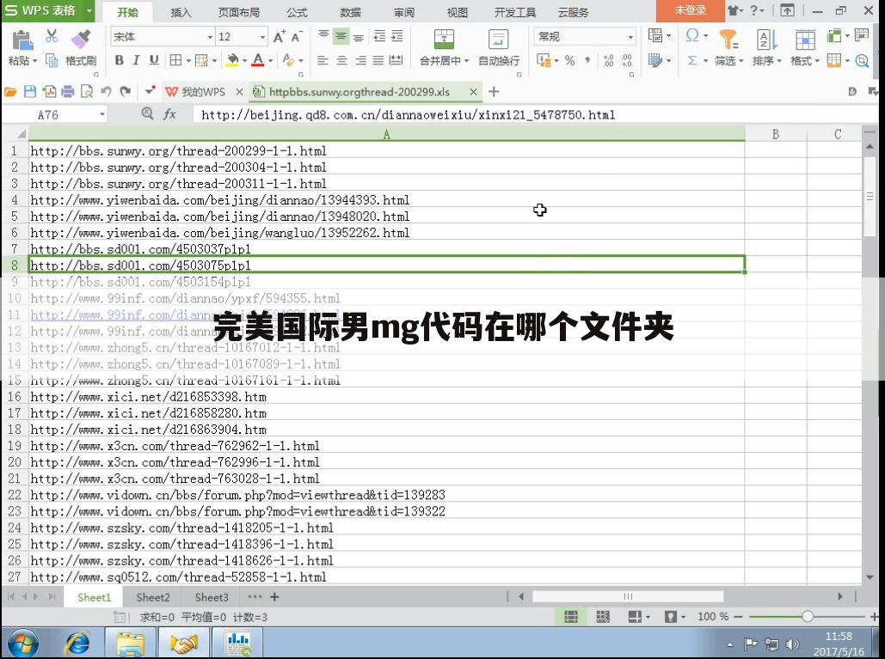The image size is (885, 659).
Task: Switch to Page Break Preview view
Action: click(x=603, y=617)
